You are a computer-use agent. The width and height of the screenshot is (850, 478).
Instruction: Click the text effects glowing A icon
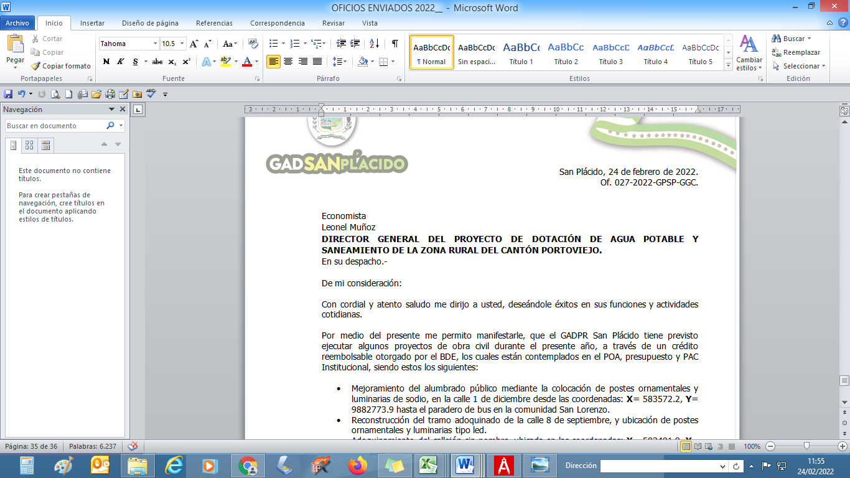[205, 62]
